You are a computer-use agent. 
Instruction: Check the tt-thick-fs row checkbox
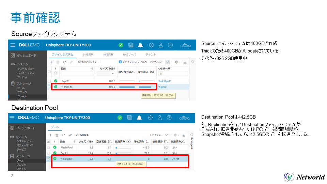[49, 87]
